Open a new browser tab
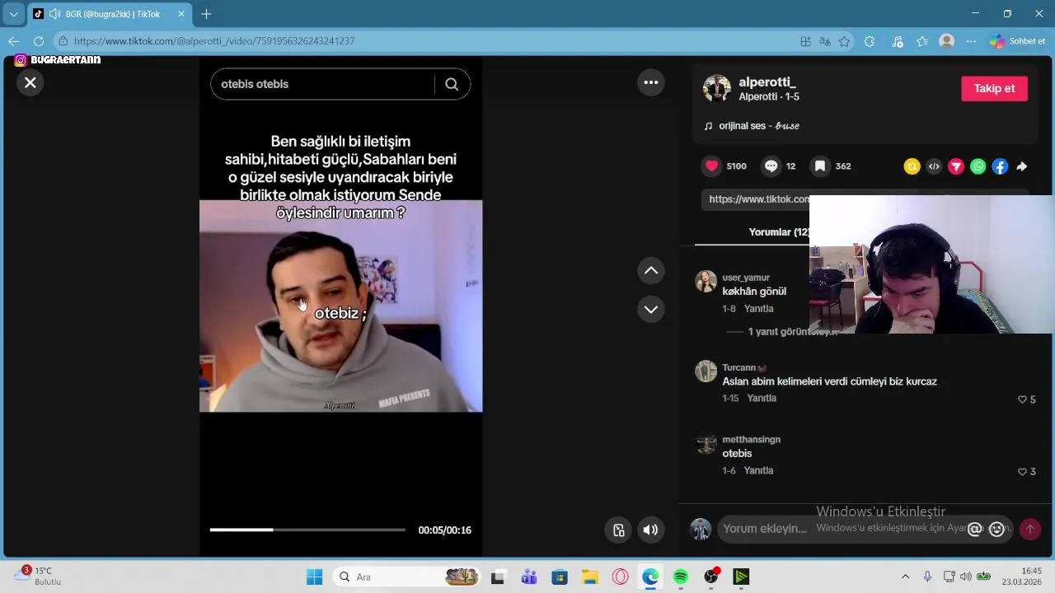1055x593 pixels. pyautogui.click(x=206, y=14)
